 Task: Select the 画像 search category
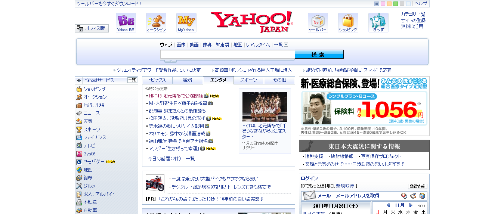(181, 45)
